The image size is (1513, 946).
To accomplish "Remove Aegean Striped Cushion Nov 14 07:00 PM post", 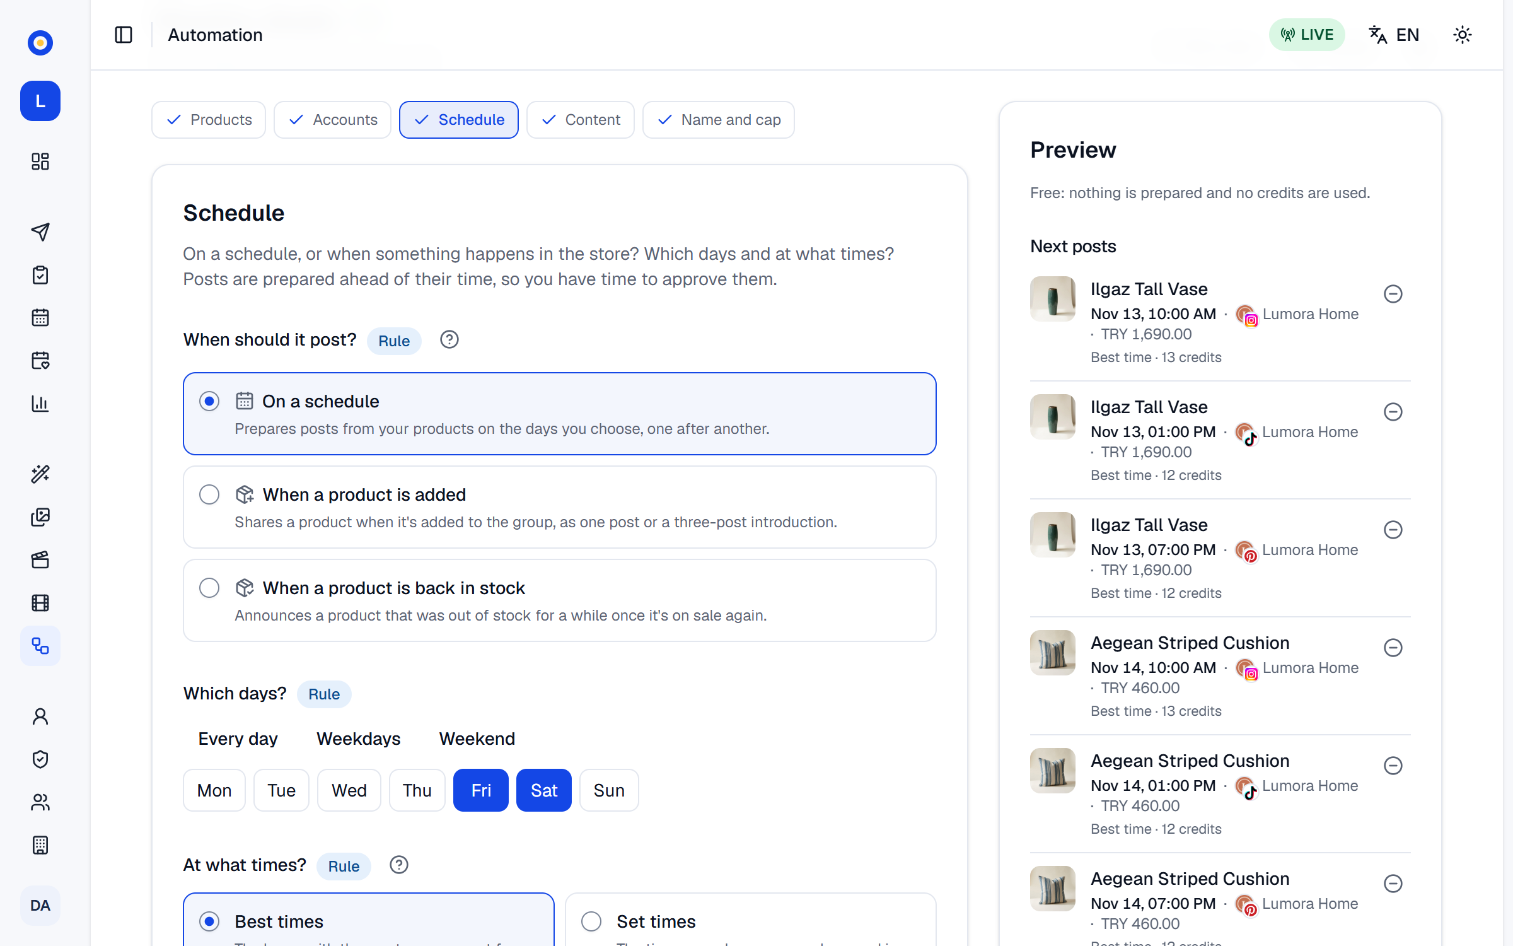I will pos(1393,884).
